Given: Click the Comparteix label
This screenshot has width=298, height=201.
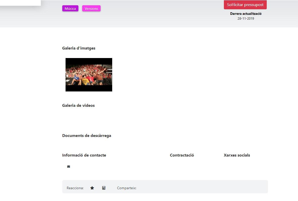Looking at the screenshot, I should point(127,188).
